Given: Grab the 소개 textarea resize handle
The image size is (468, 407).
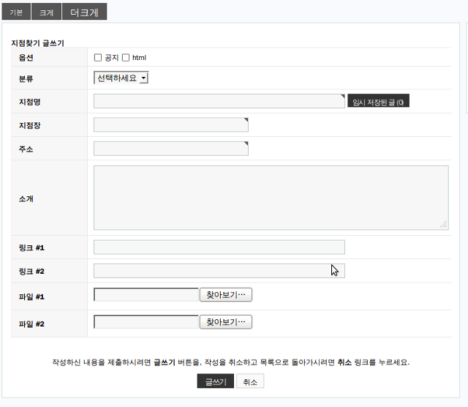Looking at the screenshot, I should coord(444,225).
